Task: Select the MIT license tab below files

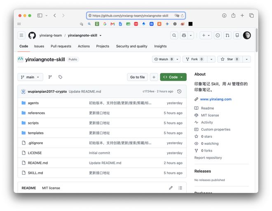Action: [51, 188]
